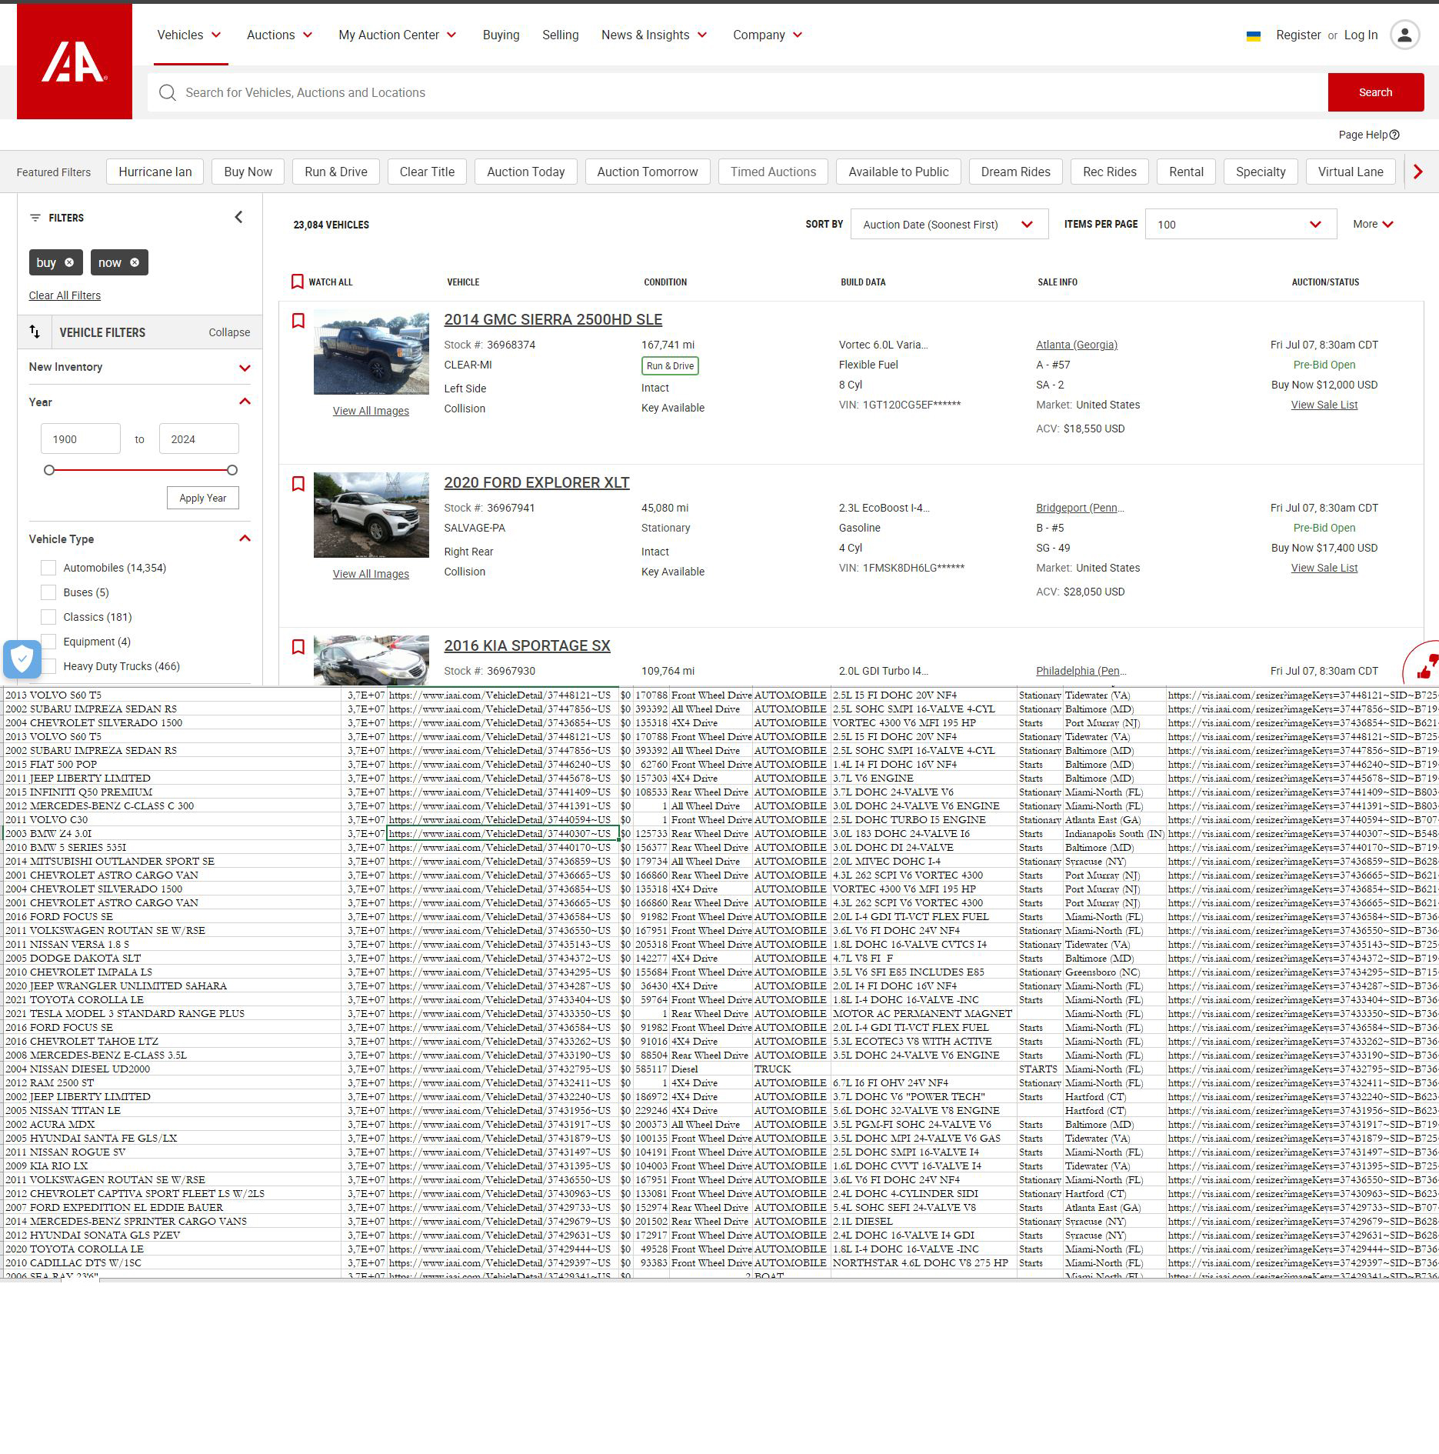Viewport: 1439px width, 1454px height.
Task: Check the Equipment (4) checkbox
Action: point(48,642)
